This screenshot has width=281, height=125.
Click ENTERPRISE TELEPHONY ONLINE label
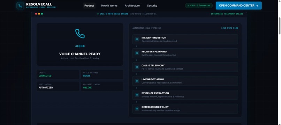[x=227, y=14]
